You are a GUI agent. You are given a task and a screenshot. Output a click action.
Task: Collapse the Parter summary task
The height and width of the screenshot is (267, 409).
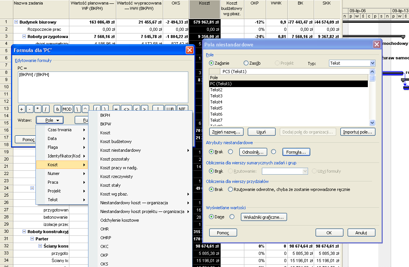[32, 238]
